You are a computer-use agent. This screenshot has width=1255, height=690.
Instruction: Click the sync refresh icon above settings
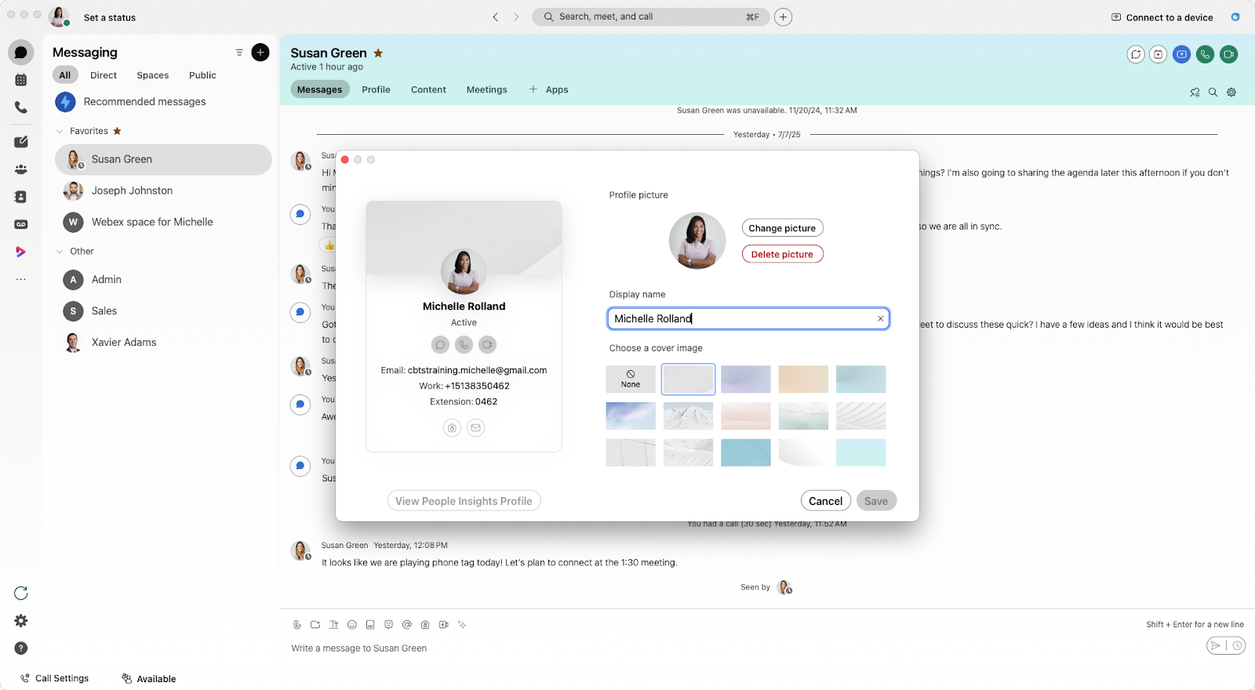[21, 593]
